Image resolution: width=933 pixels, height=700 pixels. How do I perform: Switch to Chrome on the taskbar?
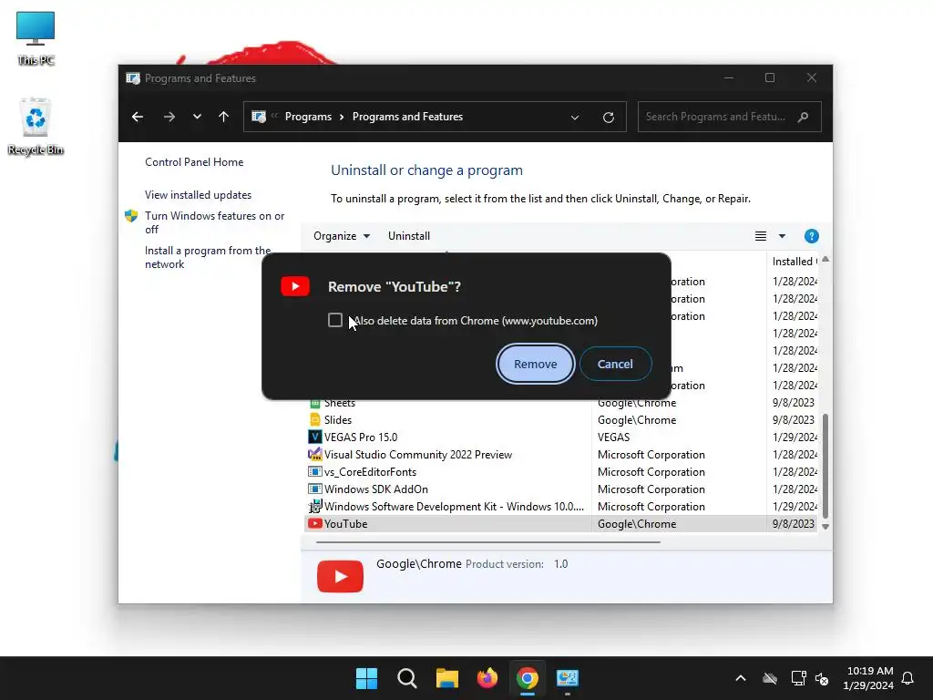tap(528, 678)
